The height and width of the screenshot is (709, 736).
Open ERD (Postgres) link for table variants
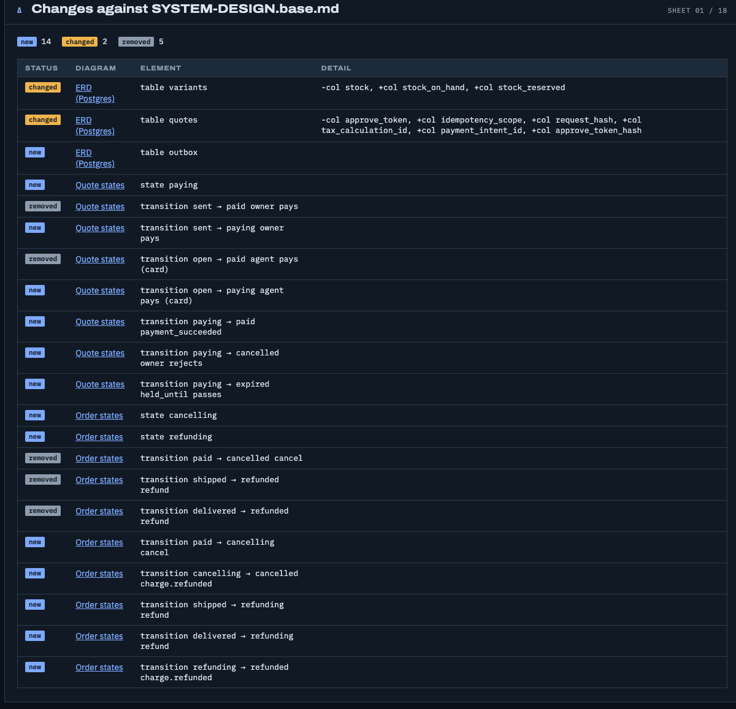(x=95, y=93)
